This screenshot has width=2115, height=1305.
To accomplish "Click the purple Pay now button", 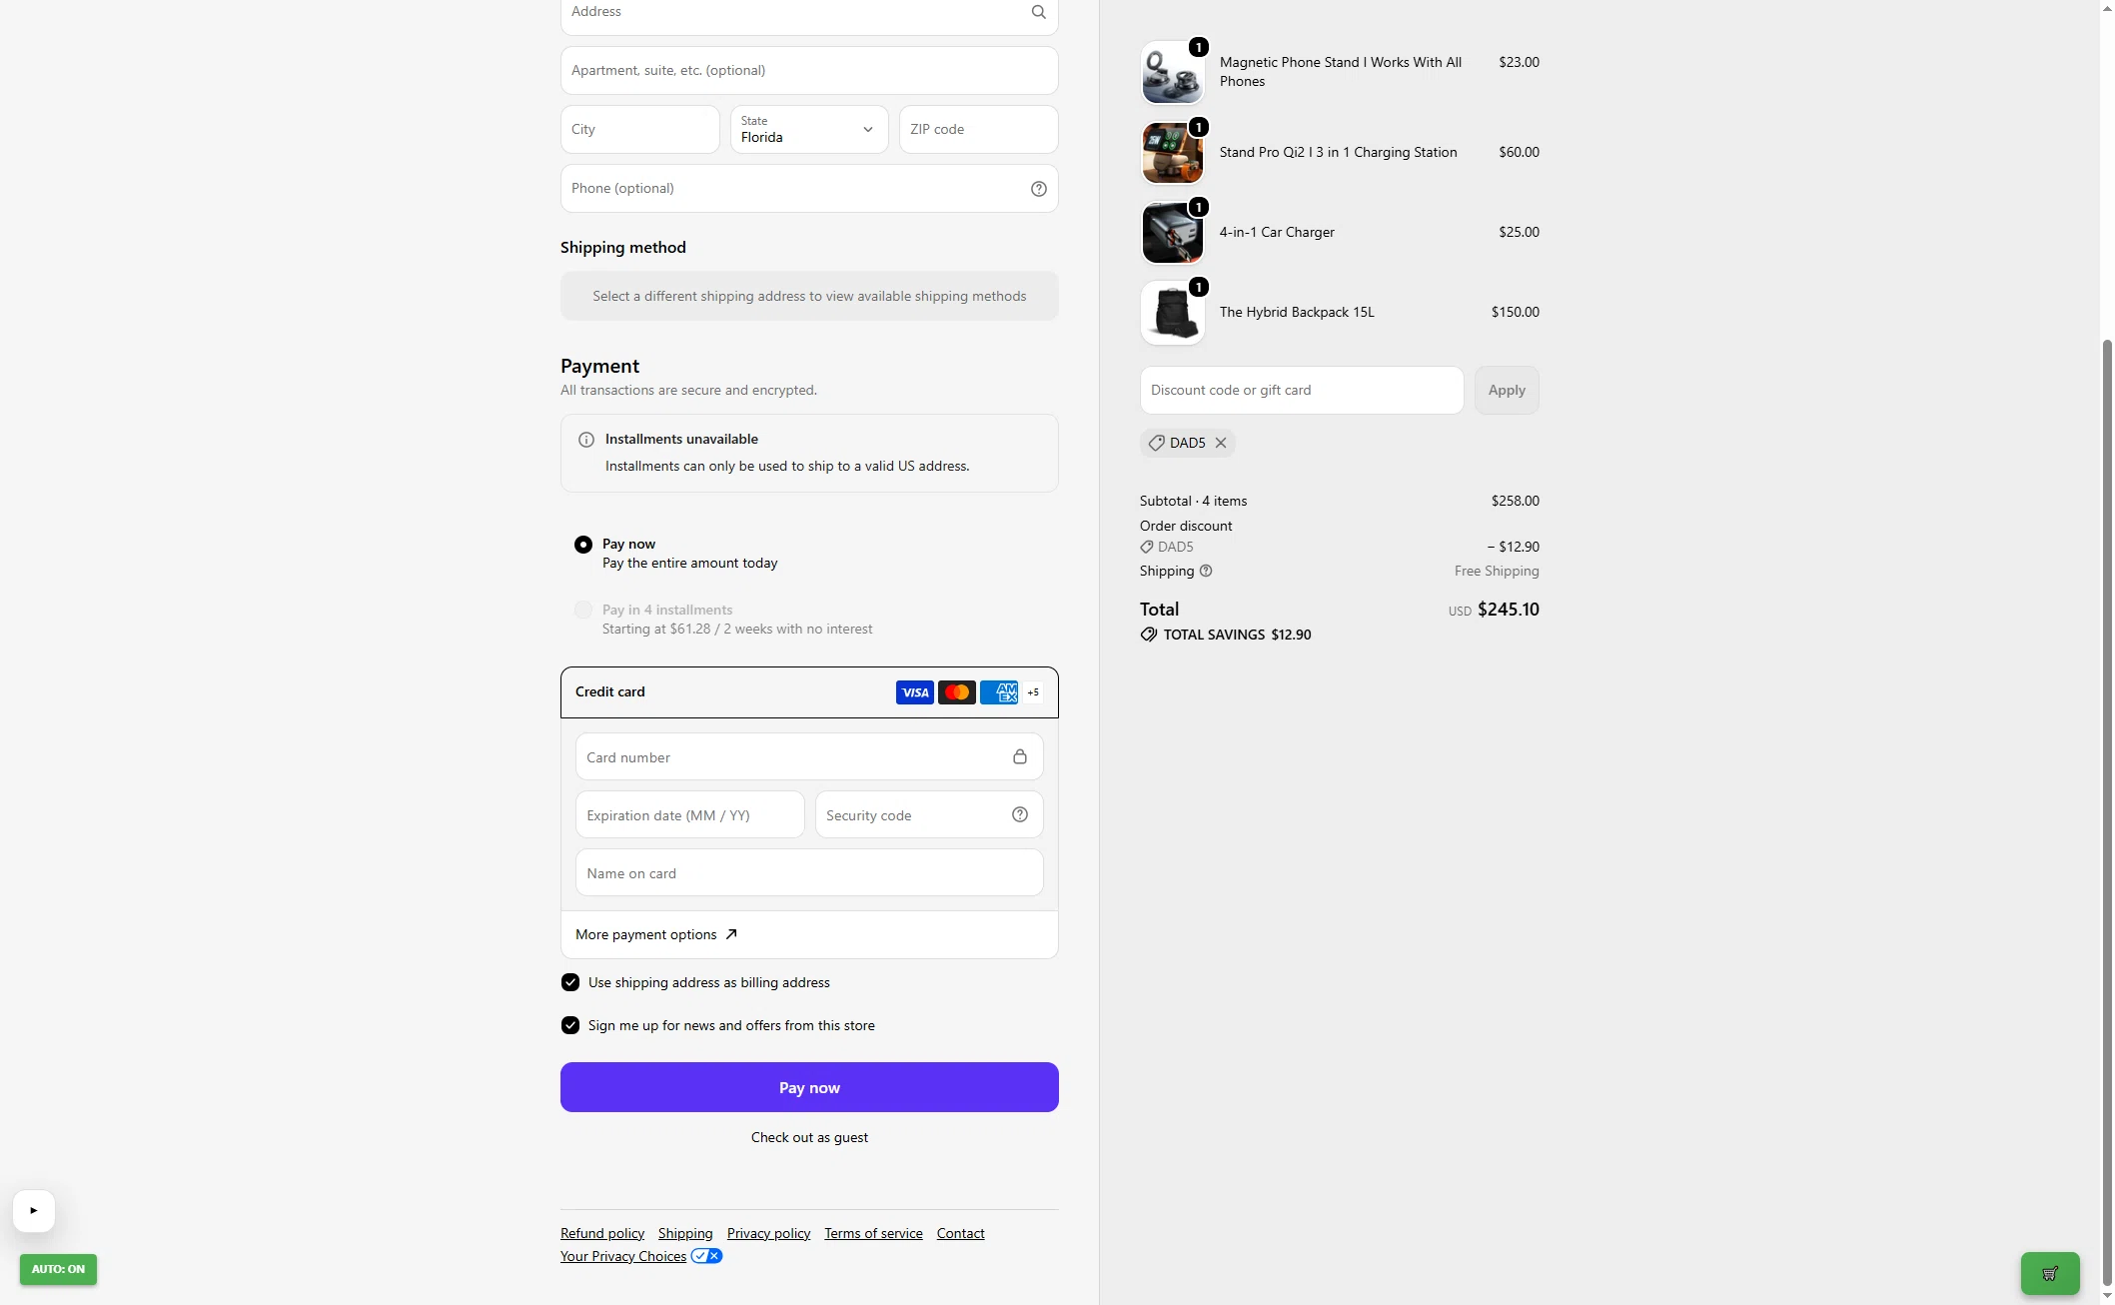I will (809, 1087).
